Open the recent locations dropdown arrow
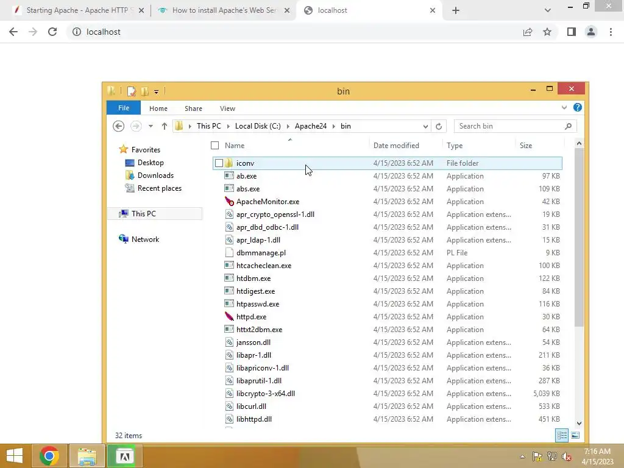The width and height of the screenshot is (624, 468). click(151, 126)
